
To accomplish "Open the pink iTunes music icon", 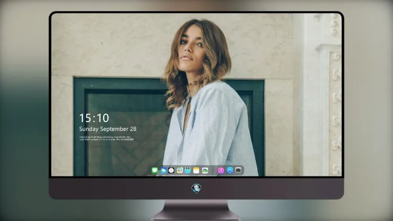I will pyautogui.click(x=221, y=171).
